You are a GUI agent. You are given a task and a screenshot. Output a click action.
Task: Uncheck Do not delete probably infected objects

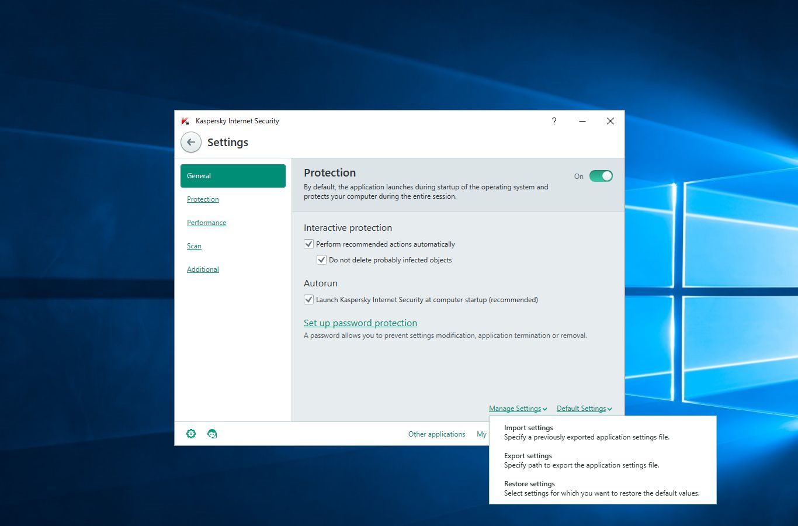click(x=321, y=259)
